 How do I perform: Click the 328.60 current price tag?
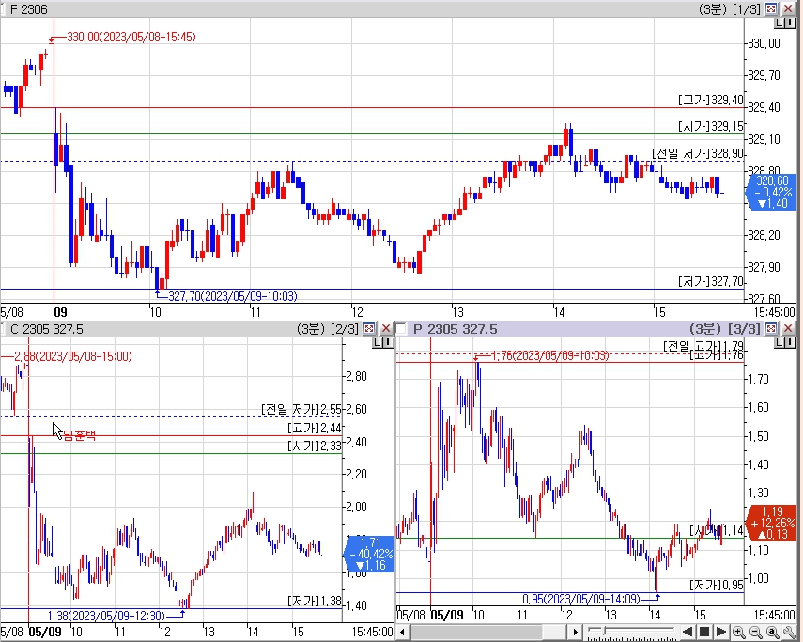pyautogui.click(x=773, y=192)
